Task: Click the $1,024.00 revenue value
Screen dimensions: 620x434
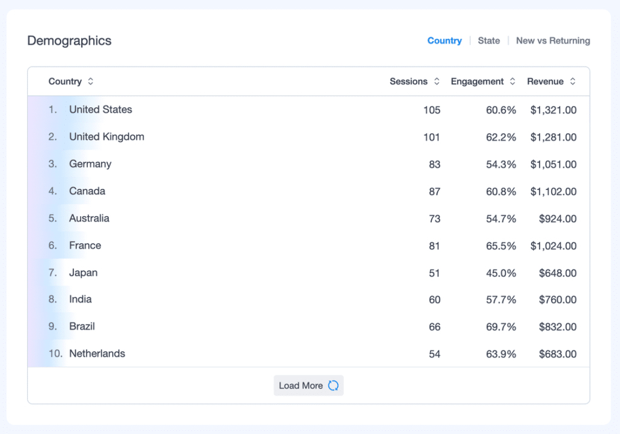Action: [x=553, y=246]
